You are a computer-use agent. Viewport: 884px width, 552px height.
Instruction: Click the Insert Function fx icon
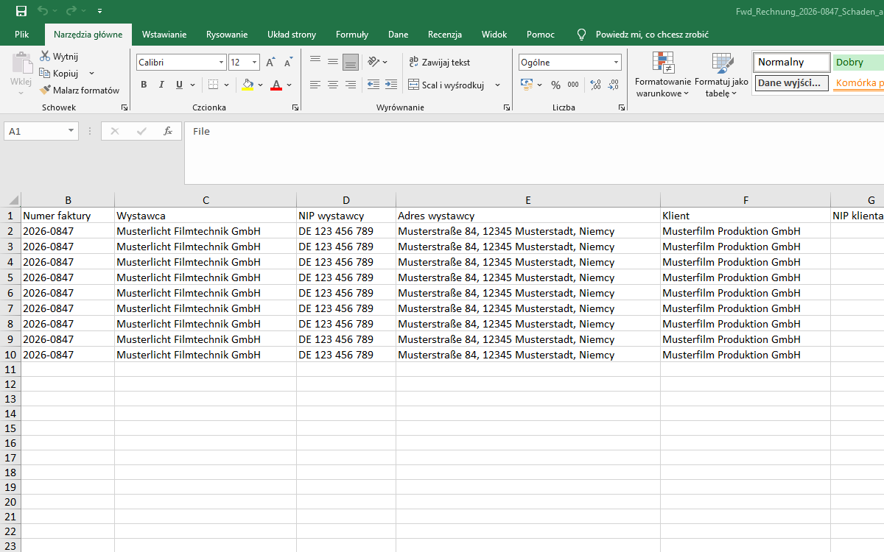168,131
